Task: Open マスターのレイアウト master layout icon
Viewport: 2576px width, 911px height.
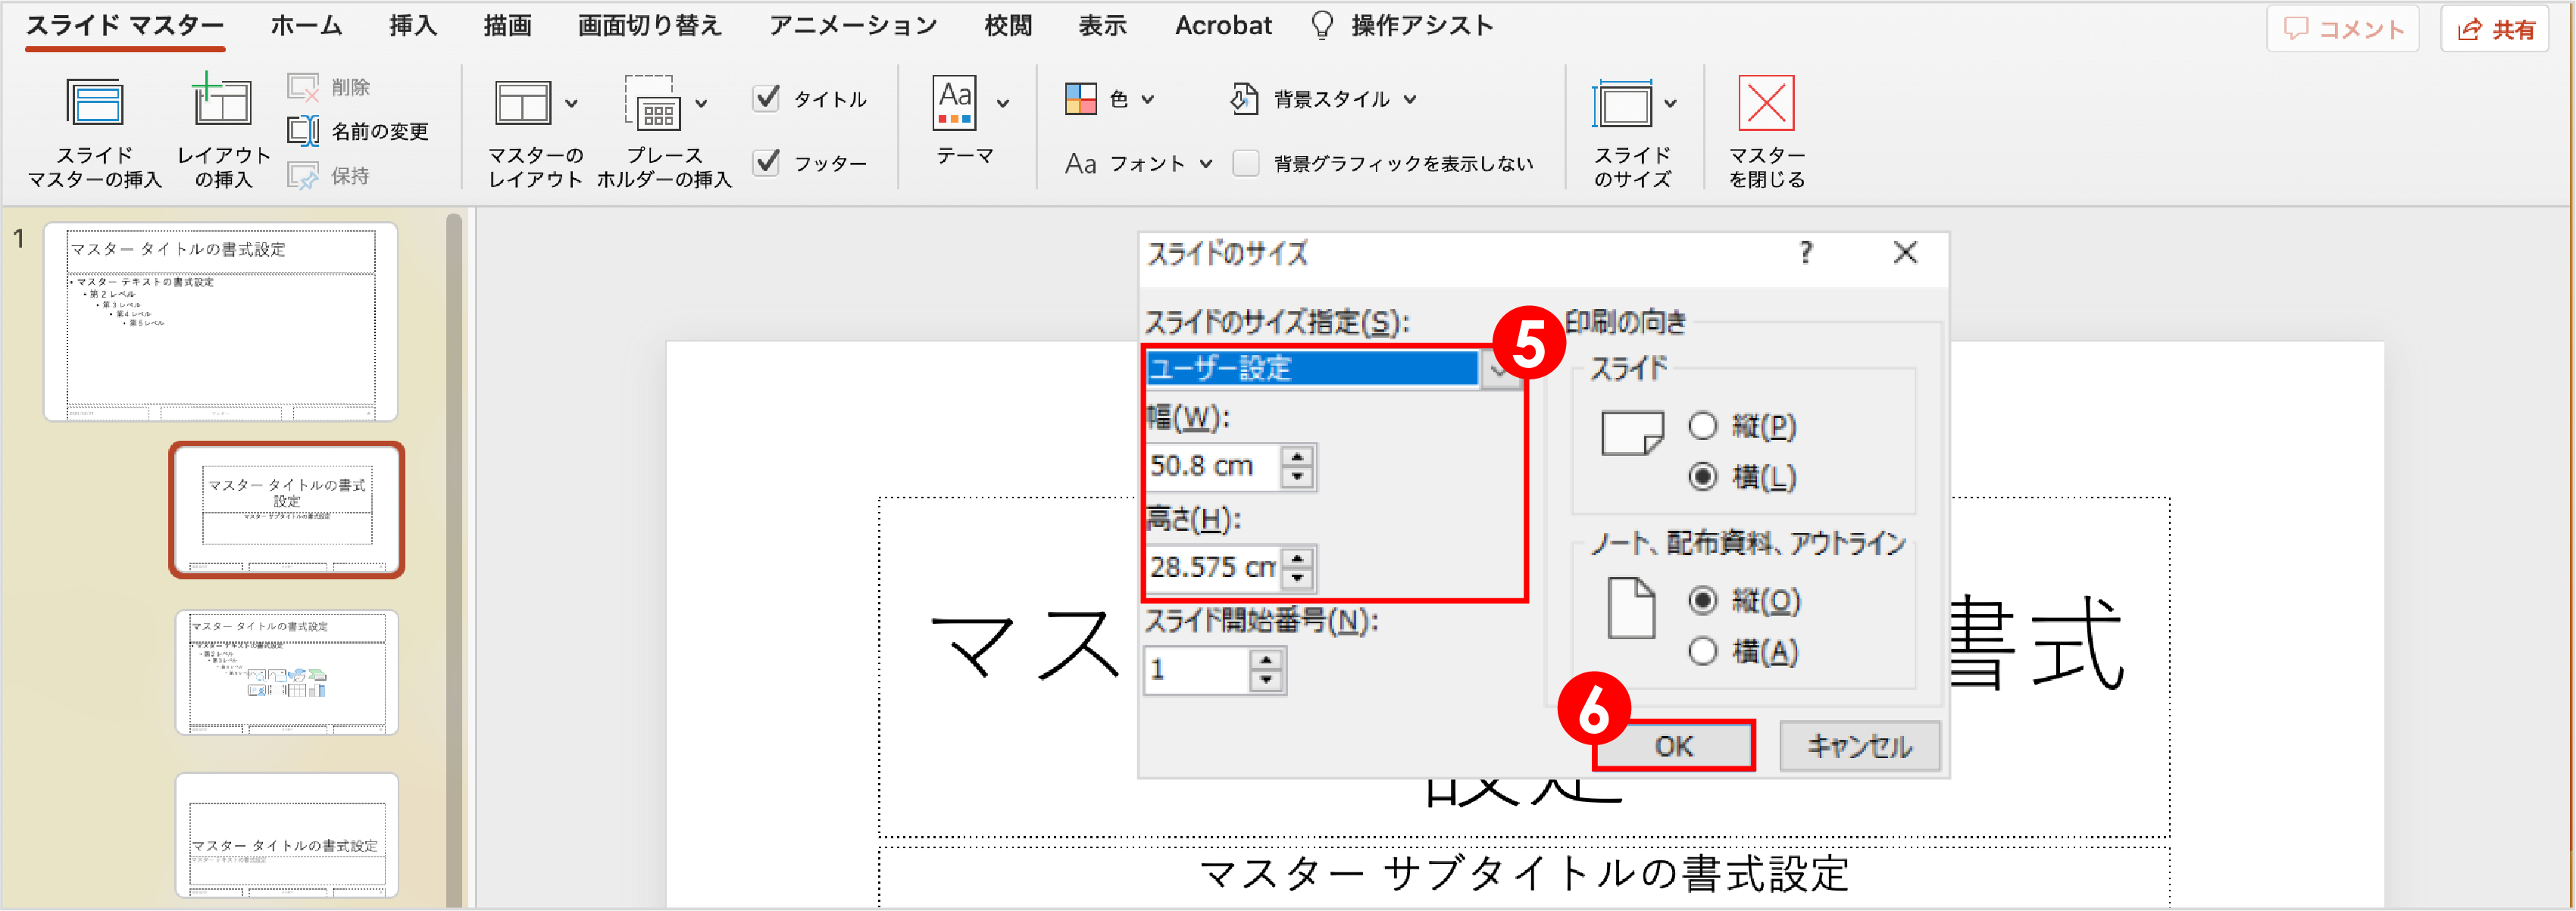Action: click(x=522, y=103)
